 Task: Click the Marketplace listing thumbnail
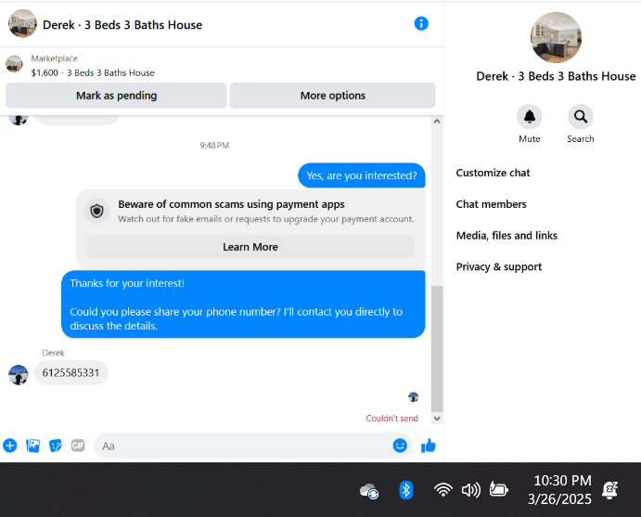pos(14,64)
